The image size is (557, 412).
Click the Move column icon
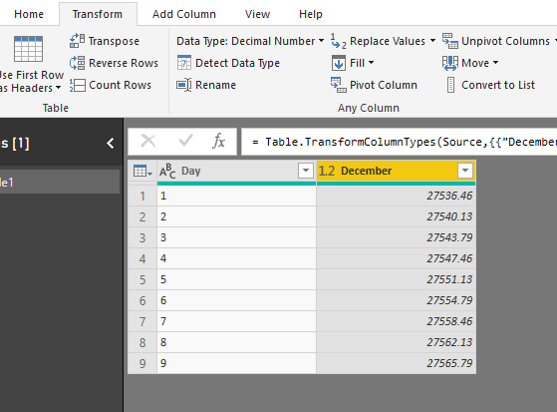tap(450, 63)
